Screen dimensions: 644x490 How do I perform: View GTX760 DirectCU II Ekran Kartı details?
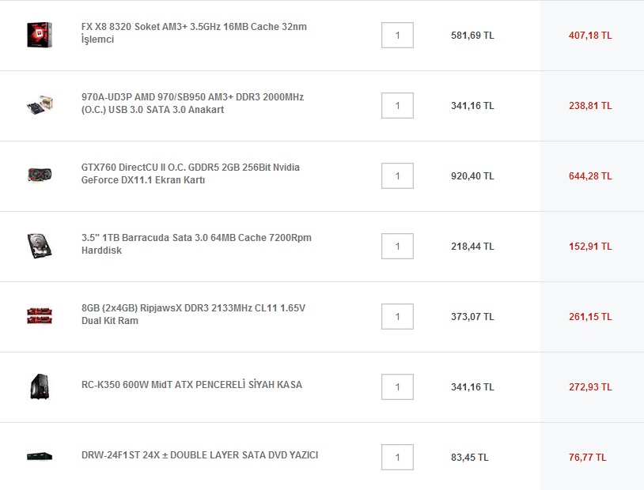191,174
